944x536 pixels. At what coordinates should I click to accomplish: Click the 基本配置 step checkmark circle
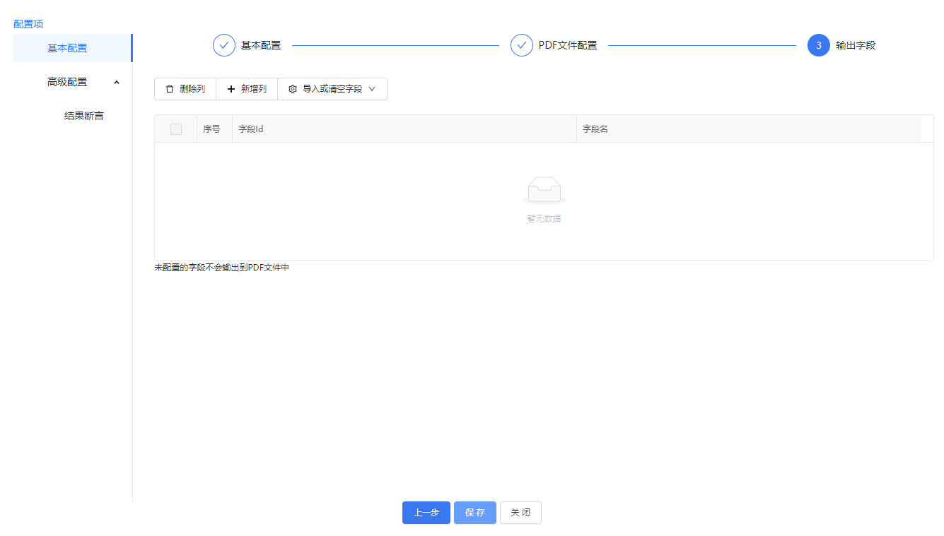224,45
